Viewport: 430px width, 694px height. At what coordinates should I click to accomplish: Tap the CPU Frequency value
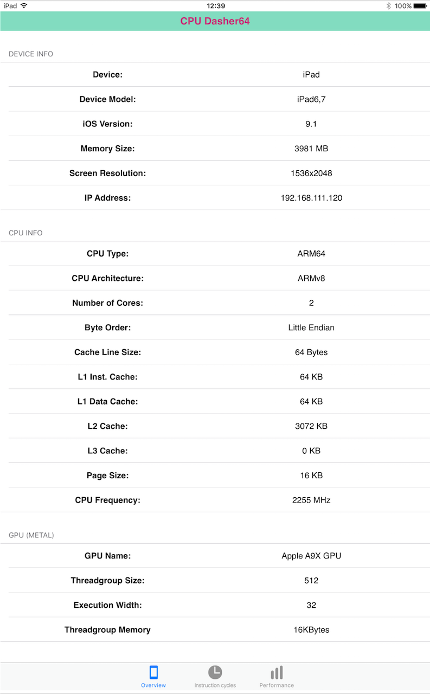(311, 500)
